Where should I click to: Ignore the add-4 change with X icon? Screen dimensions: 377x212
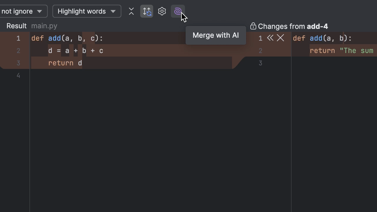(280, 38)
